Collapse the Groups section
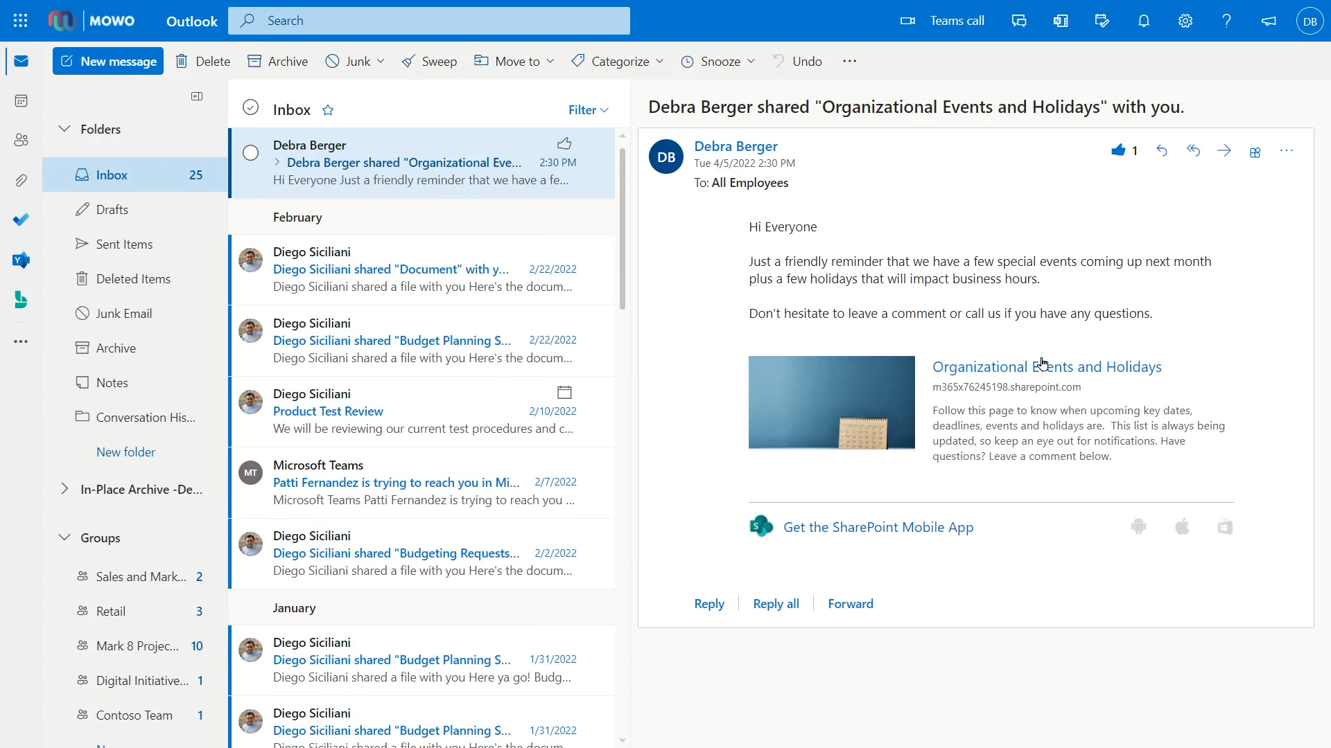The image size is (1331, 748). [x=64, y=537]
